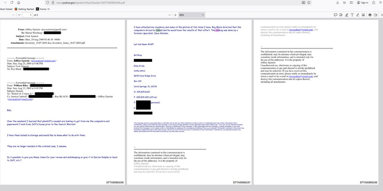Add a signature to the PDF

click(341, 15)
